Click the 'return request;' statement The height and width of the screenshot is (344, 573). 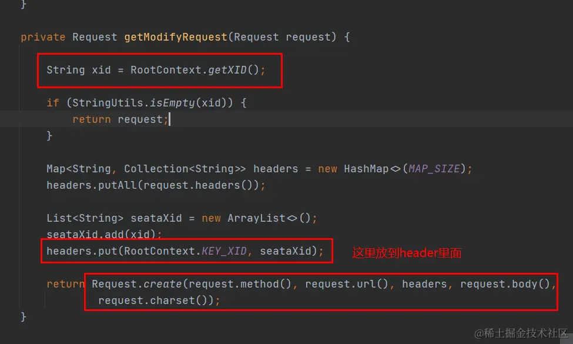[x=120, y=119]
